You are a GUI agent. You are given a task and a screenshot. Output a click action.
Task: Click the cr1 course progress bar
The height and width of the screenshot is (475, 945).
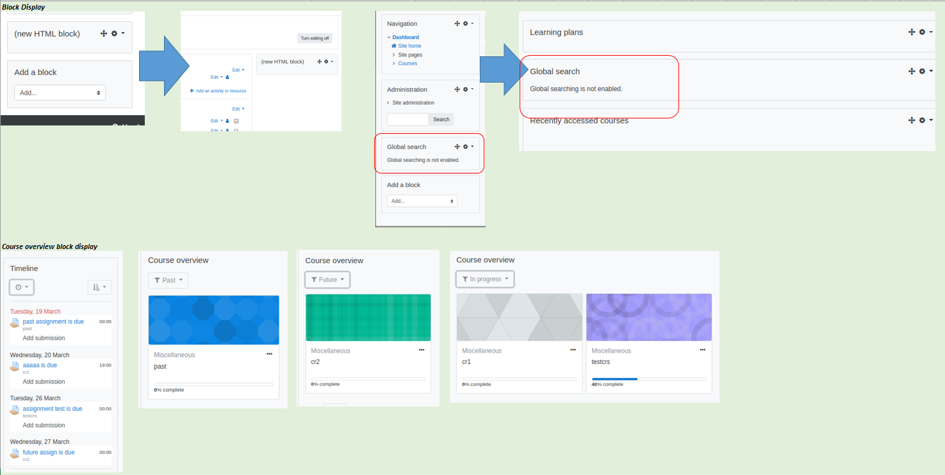tap(520, 379)
